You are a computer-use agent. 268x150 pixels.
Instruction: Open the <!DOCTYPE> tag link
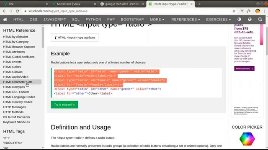(x=13, y=142)
